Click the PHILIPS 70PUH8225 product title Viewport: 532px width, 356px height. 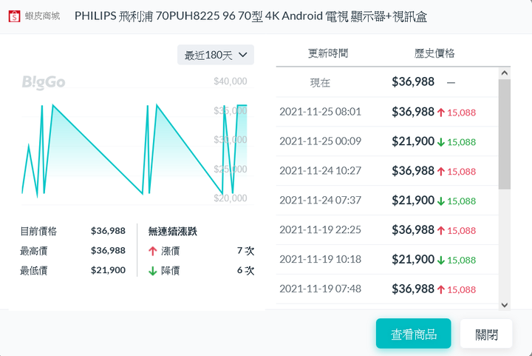pyautogui.click(x=250, y=16)
